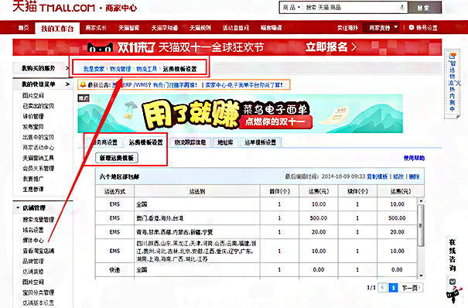Click the 智选物流 火热内测中 side banner

click(x=453, y=84)
